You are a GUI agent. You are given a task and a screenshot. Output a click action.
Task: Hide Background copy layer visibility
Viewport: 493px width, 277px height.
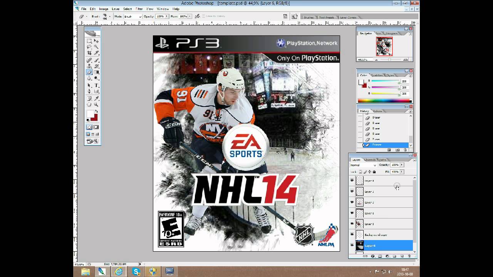[352, 234]
